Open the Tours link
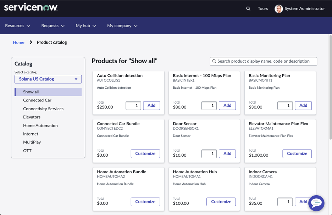 pos(263,8)
